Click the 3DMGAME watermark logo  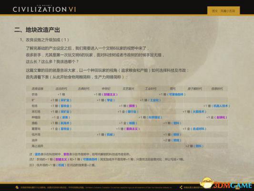(226, 184)
